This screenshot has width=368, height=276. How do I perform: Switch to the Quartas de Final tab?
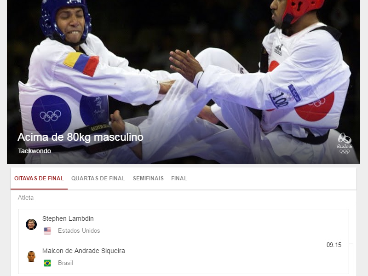(98, 178)
